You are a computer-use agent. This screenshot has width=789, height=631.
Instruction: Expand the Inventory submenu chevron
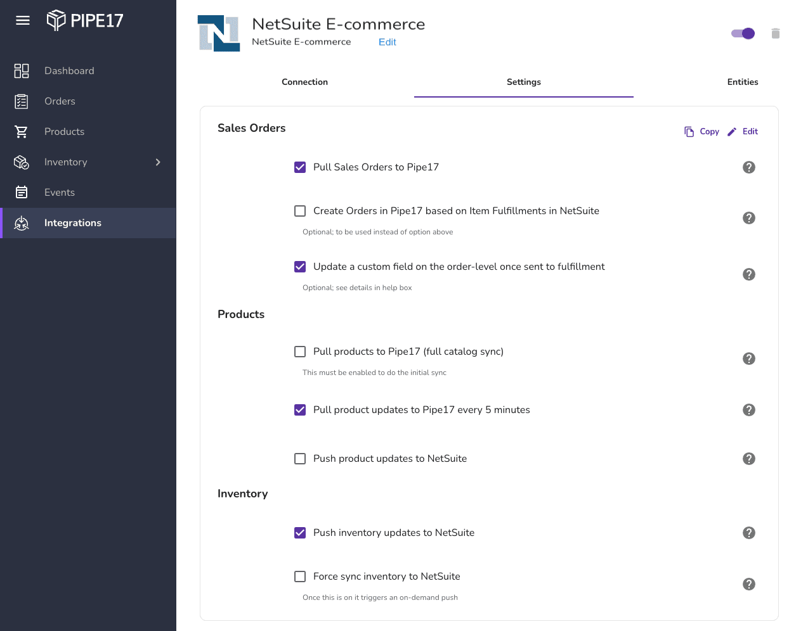pos(158,162)
